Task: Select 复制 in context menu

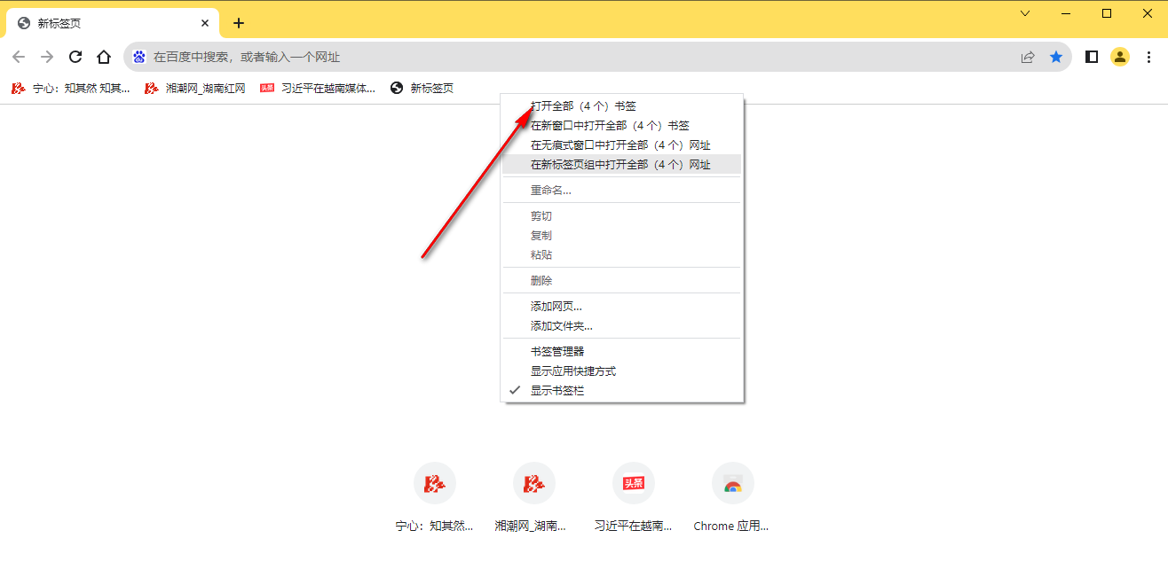Action: (x=621, y=235)
